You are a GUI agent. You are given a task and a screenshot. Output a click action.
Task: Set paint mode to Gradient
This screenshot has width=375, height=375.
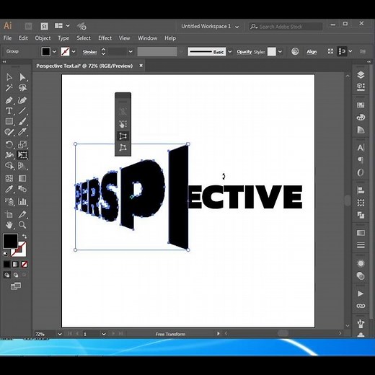click(x=15, y=265)
